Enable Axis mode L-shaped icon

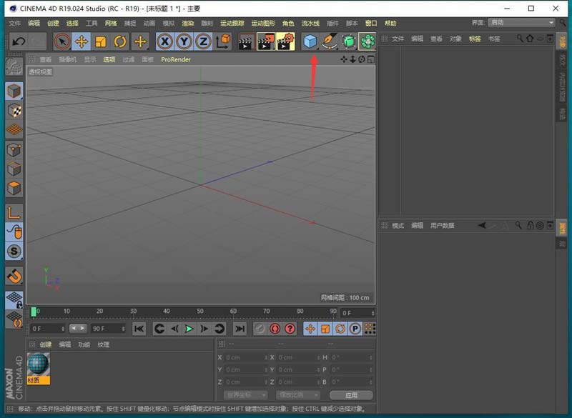pos(14,212)
